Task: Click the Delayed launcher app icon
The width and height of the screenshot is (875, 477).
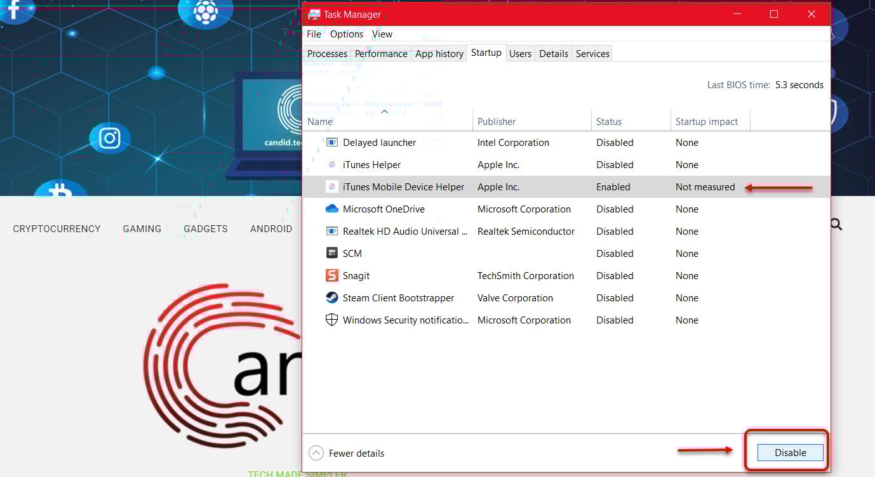Action: pos(331,143)
